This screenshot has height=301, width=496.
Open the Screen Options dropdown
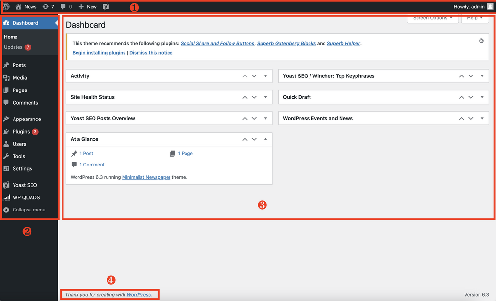[x=433, y=18]
